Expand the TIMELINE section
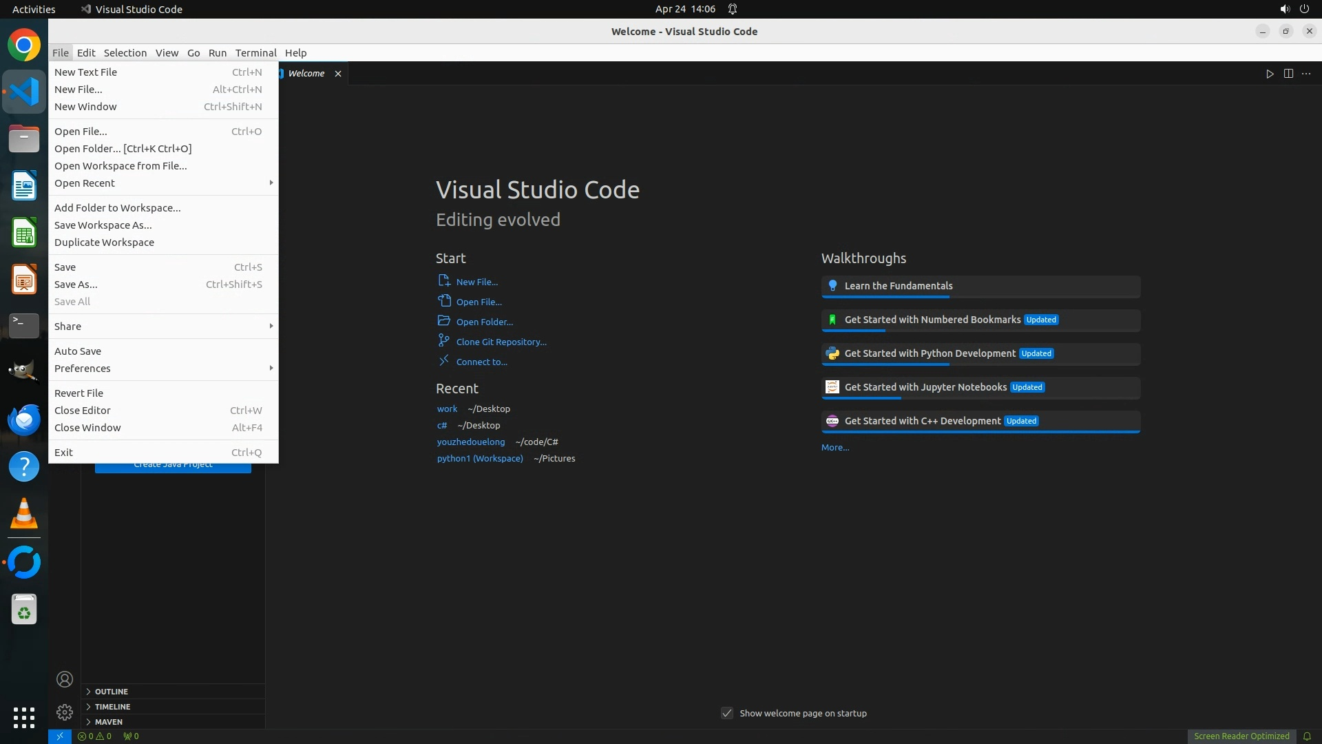Image resolution: width=1322 pixels, height=744 pixels. point(112,707)
